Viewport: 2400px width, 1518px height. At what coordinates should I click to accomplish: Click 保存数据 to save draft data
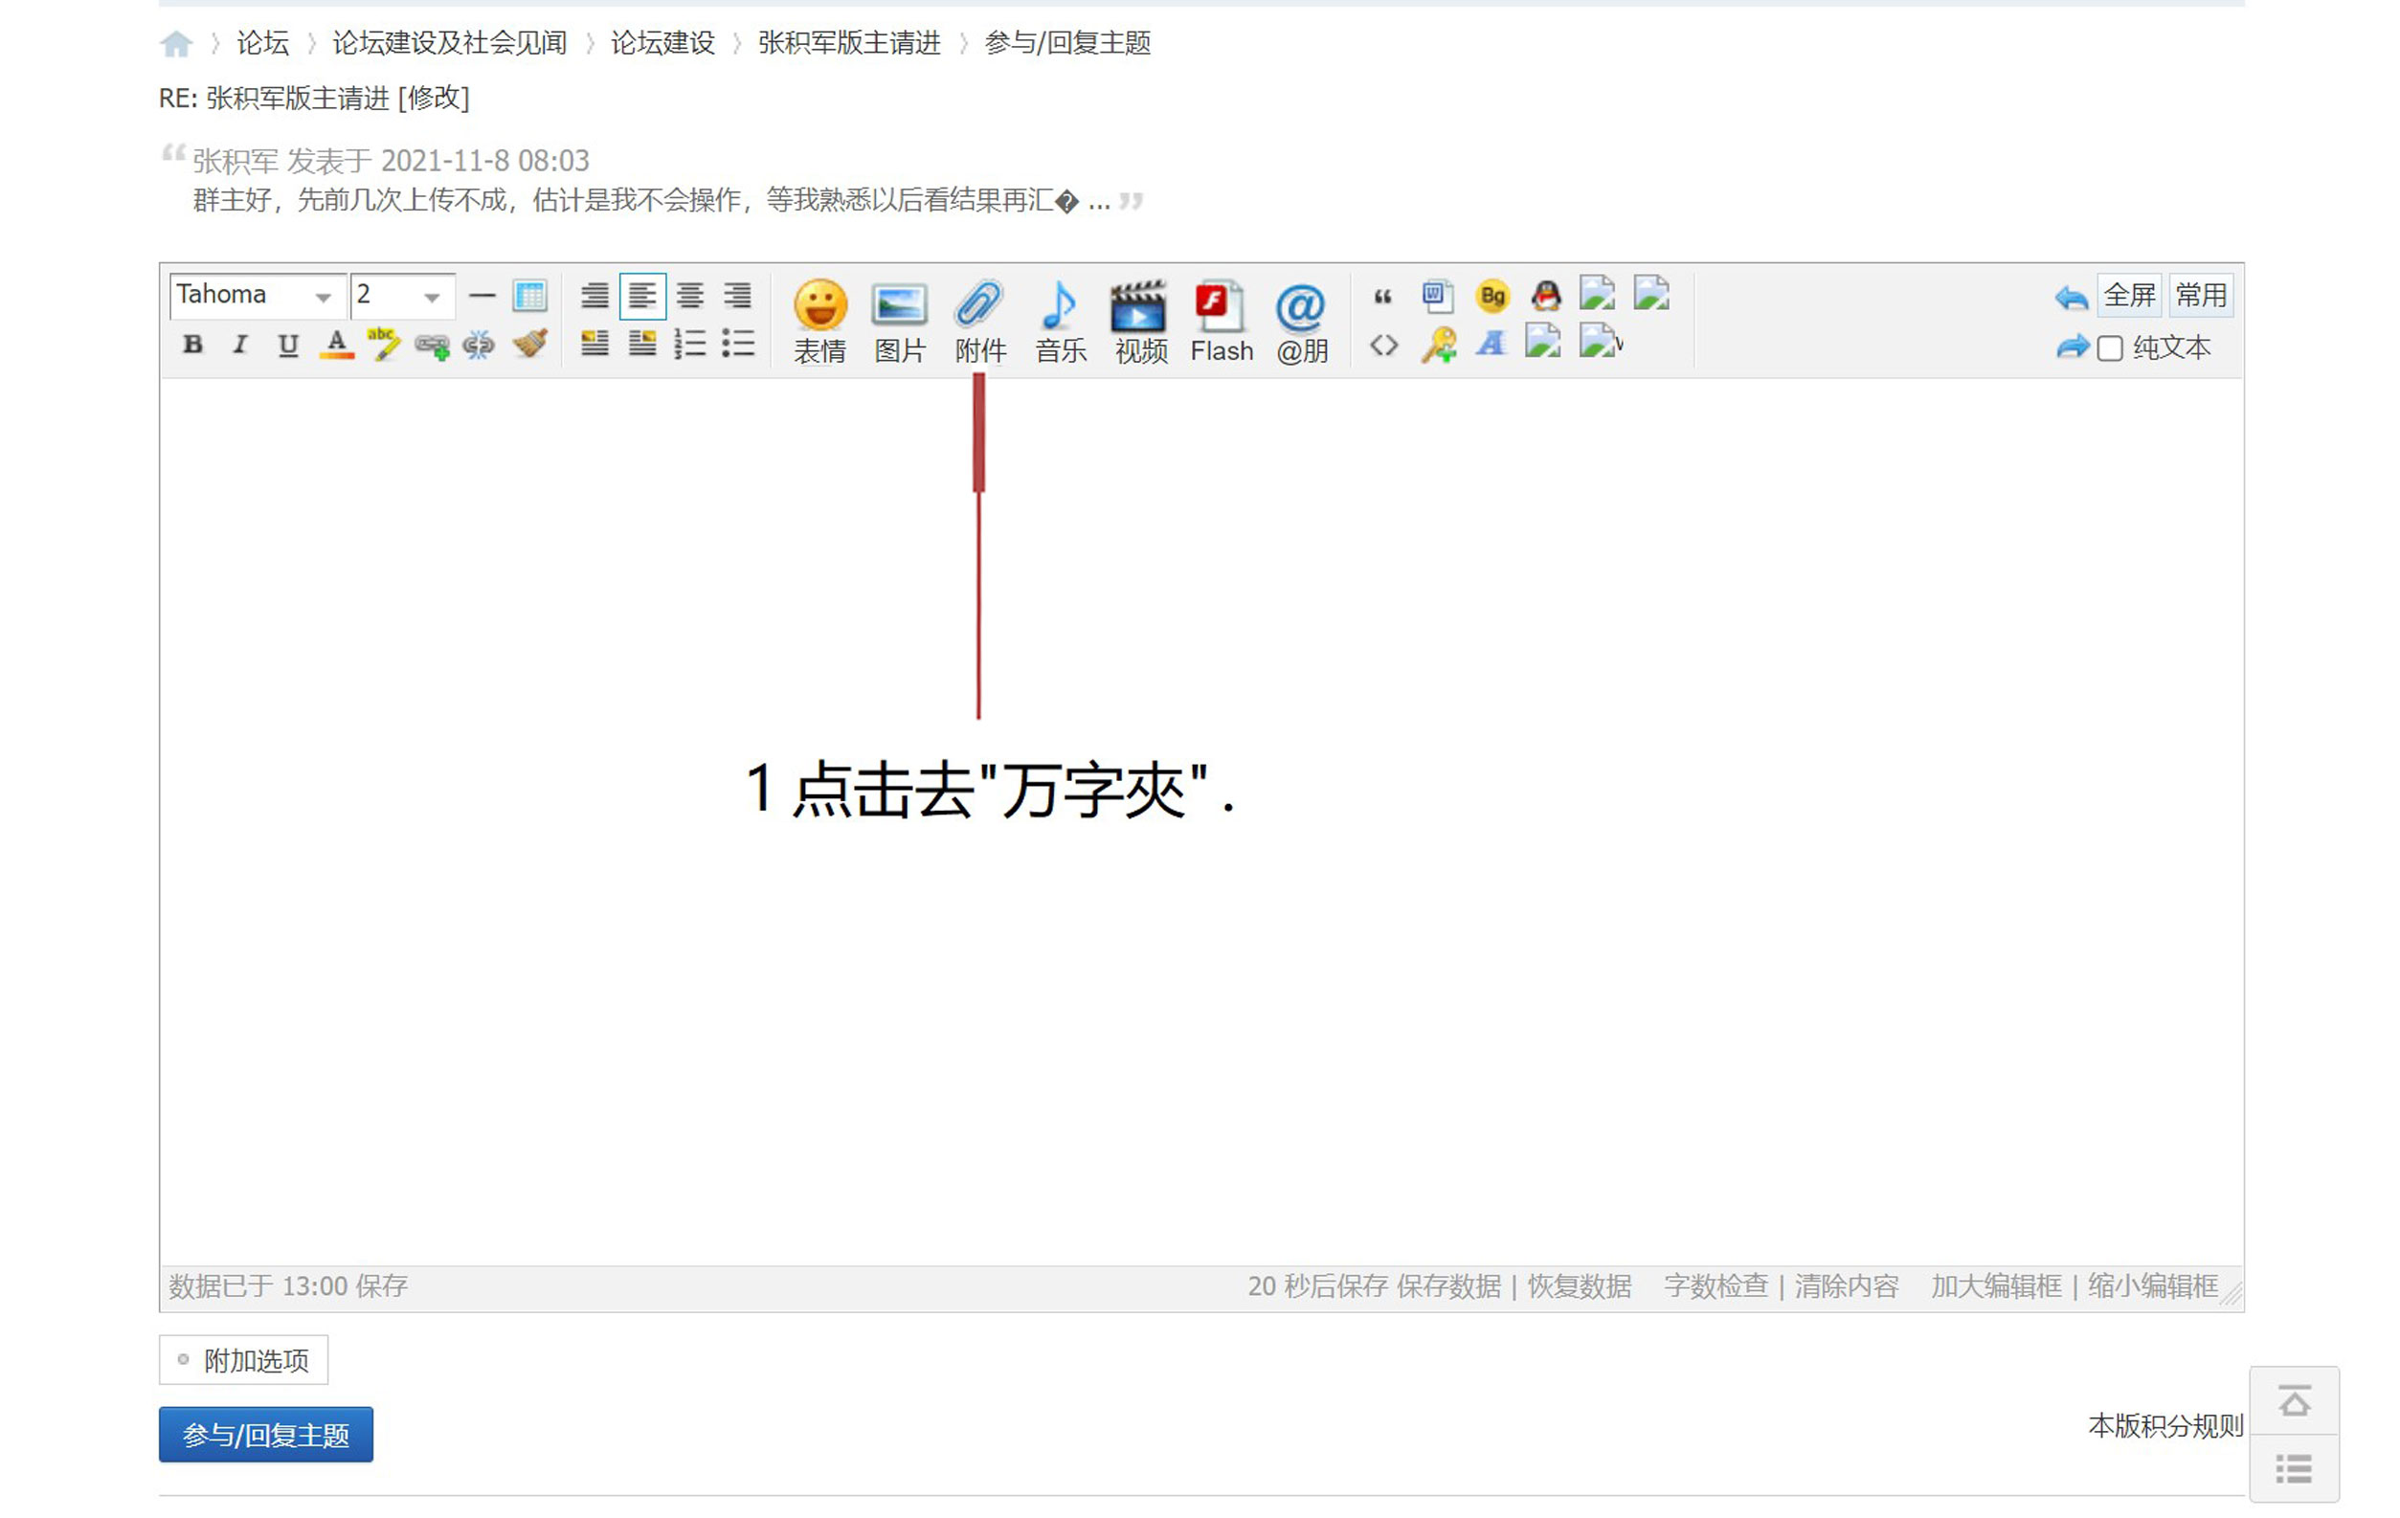(1450, 1285)
